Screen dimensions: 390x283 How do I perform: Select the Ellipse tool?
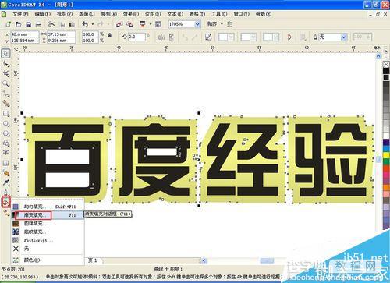click(6, 123)
